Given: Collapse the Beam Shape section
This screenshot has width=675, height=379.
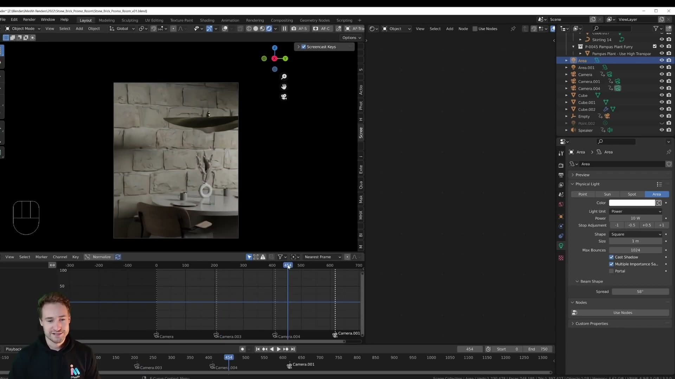Looking at the screenshot, I should (592, 281).
